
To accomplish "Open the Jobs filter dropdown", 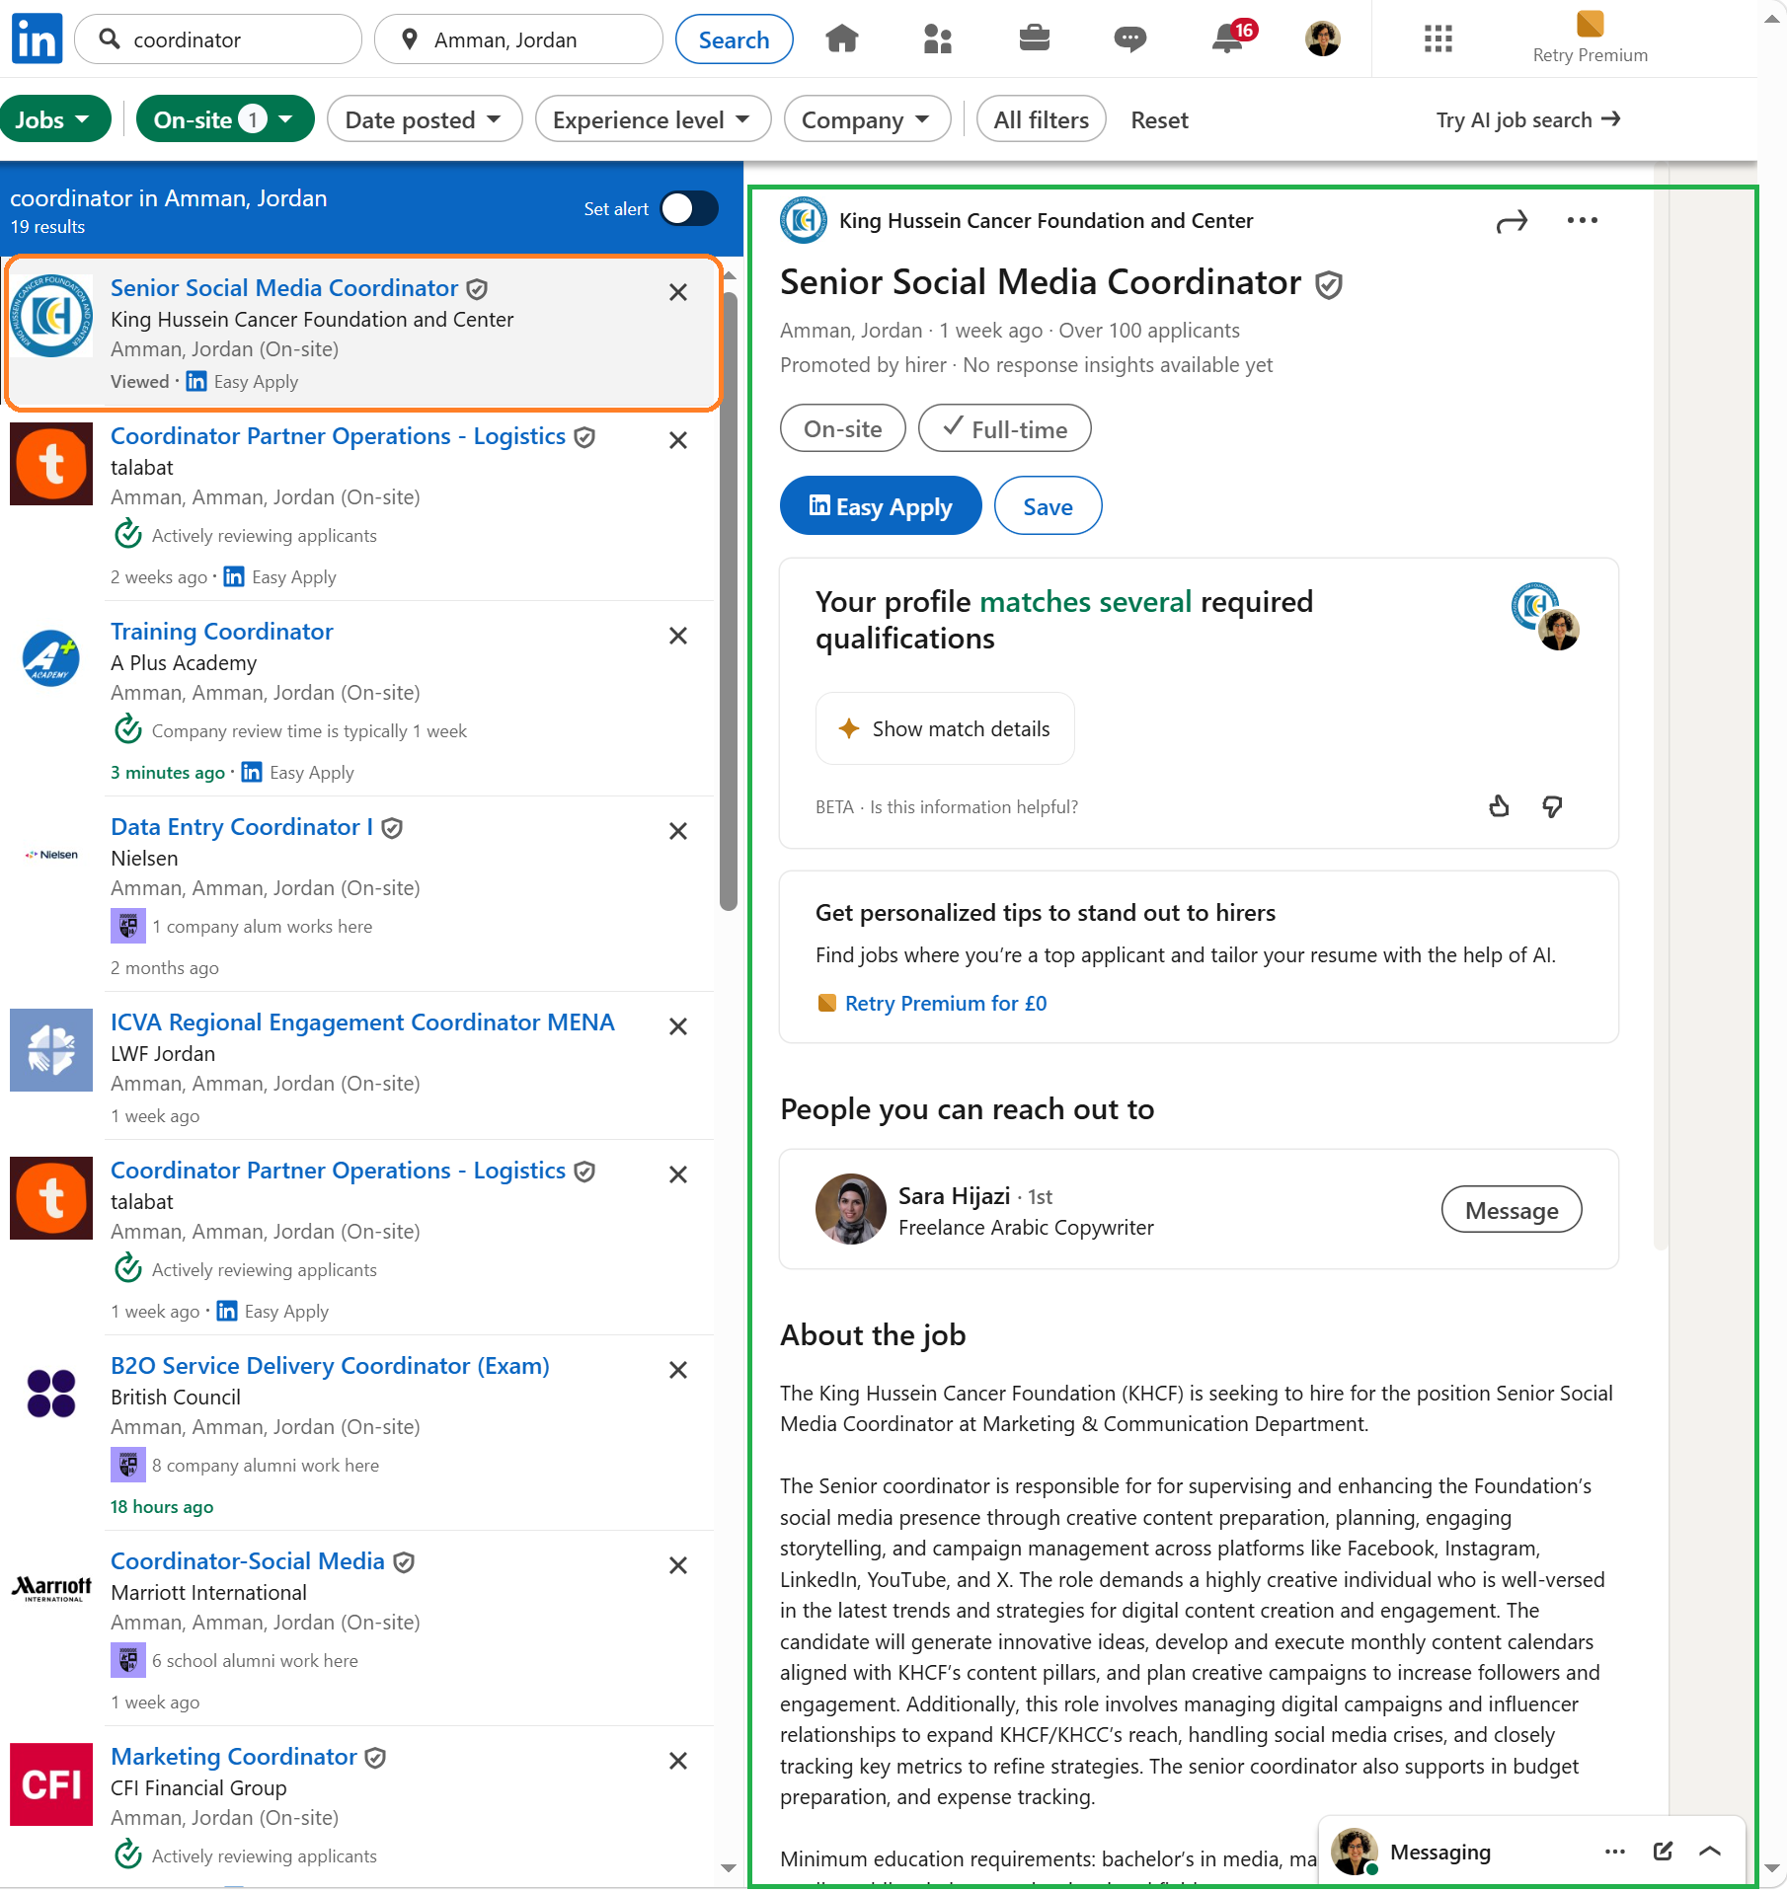I will [54, 119].
